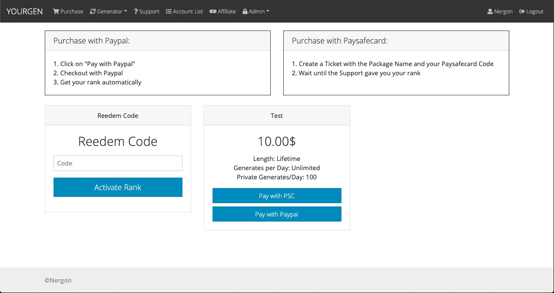Open the Account List text label in the navbar

coord(188,11)
